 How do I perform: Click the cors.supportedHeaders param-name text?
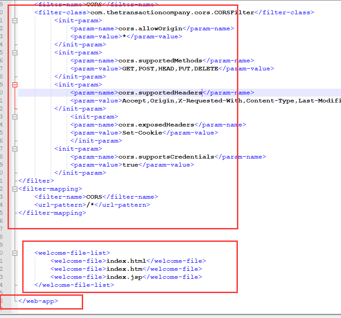pos(160,93)
